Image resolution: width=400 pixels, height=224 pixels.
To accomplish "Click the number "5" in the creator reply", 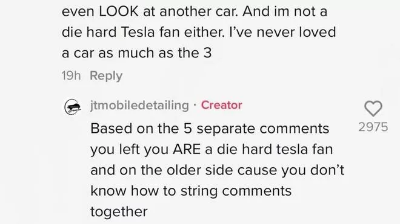I will 187,129.
